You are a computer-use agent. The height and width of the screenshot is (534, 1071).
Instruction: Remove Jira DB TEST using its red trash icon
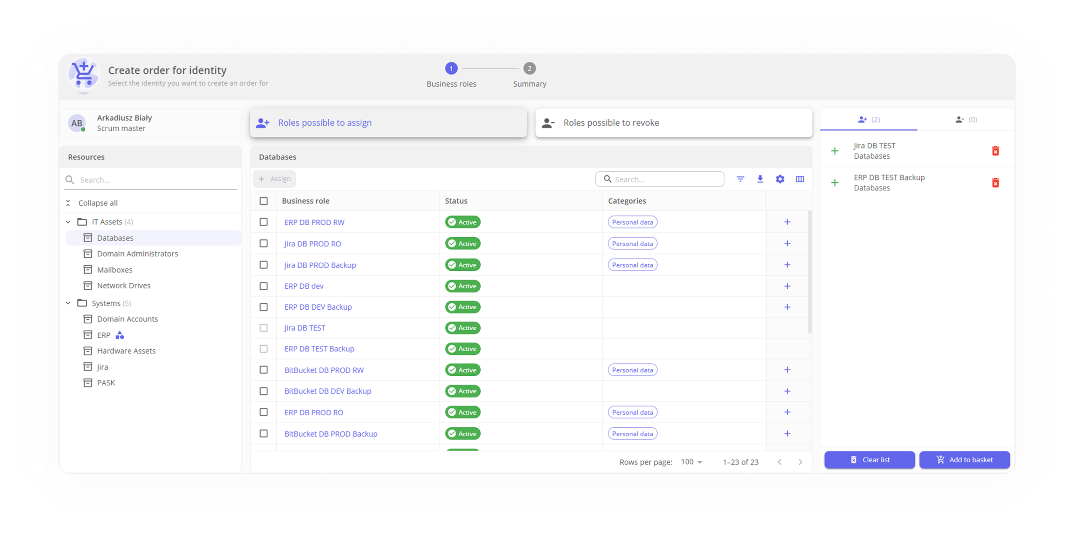click(996, 151)
